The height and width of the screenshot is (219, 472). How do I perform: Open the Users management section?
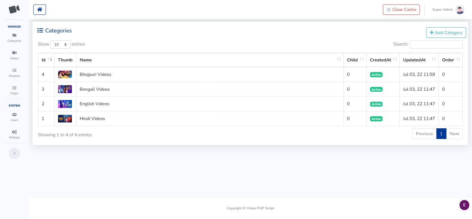click(14, 117)
